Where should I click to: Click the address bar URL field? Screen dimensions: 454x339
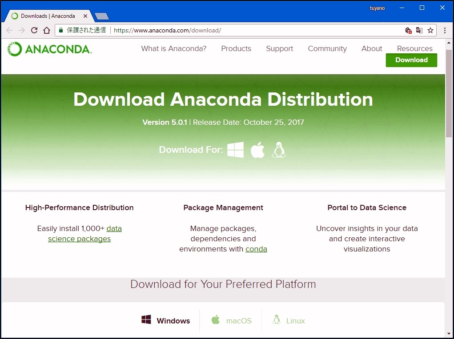(258, 30)
